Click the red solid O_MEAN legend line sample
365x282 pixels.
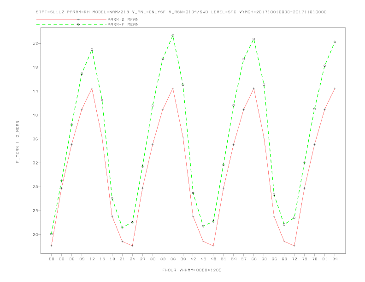71,19
